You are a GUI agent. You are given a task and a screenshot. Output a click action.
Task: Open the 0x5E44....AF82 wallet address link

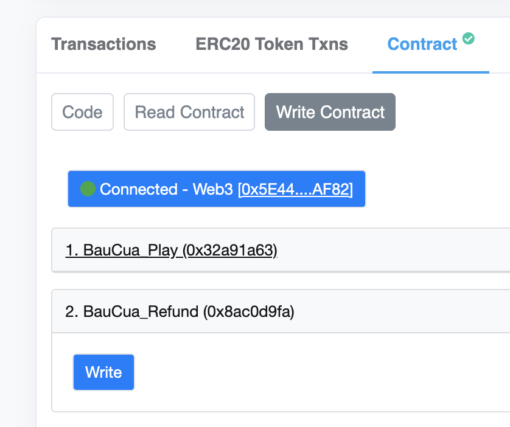tap(296, 189)
